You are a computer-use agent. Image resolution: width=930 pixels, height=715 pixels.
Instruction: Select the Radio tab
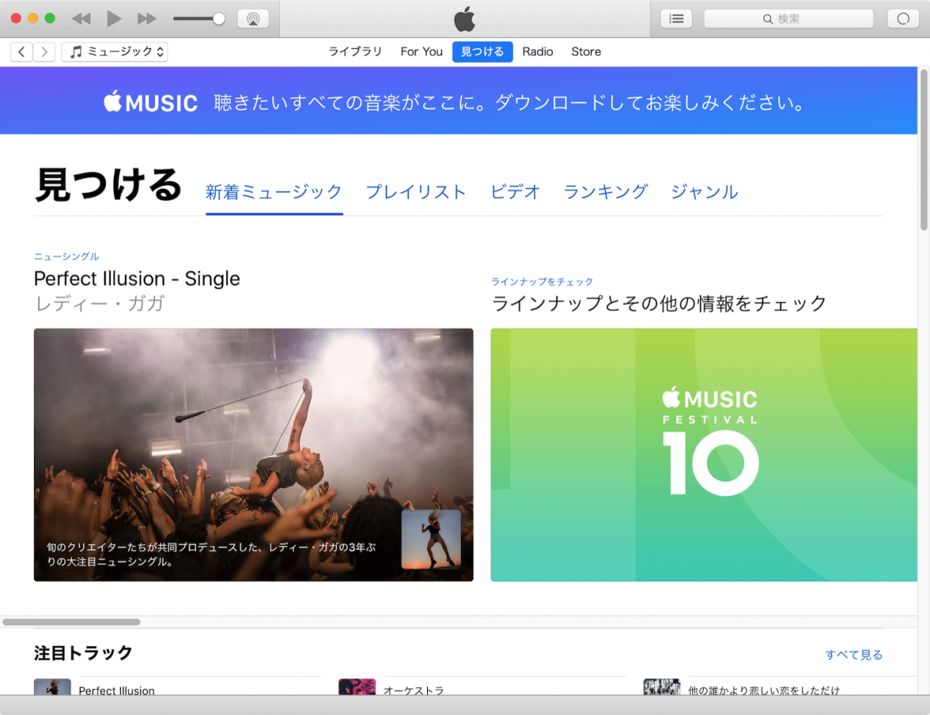(537, 51)
